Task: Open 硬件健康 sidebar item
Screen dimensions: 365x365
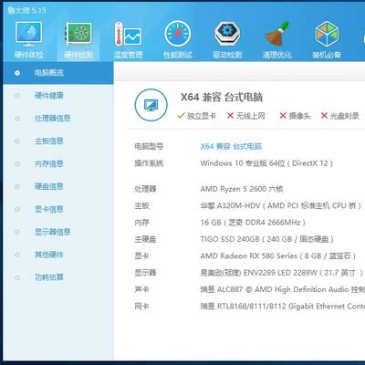Action: click(49, 96)
